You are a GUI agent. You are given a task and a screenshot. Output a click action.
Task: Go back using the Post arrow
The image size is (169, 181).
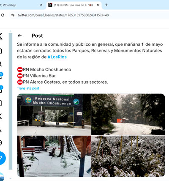pyautogui.click(x=19, y=36)
